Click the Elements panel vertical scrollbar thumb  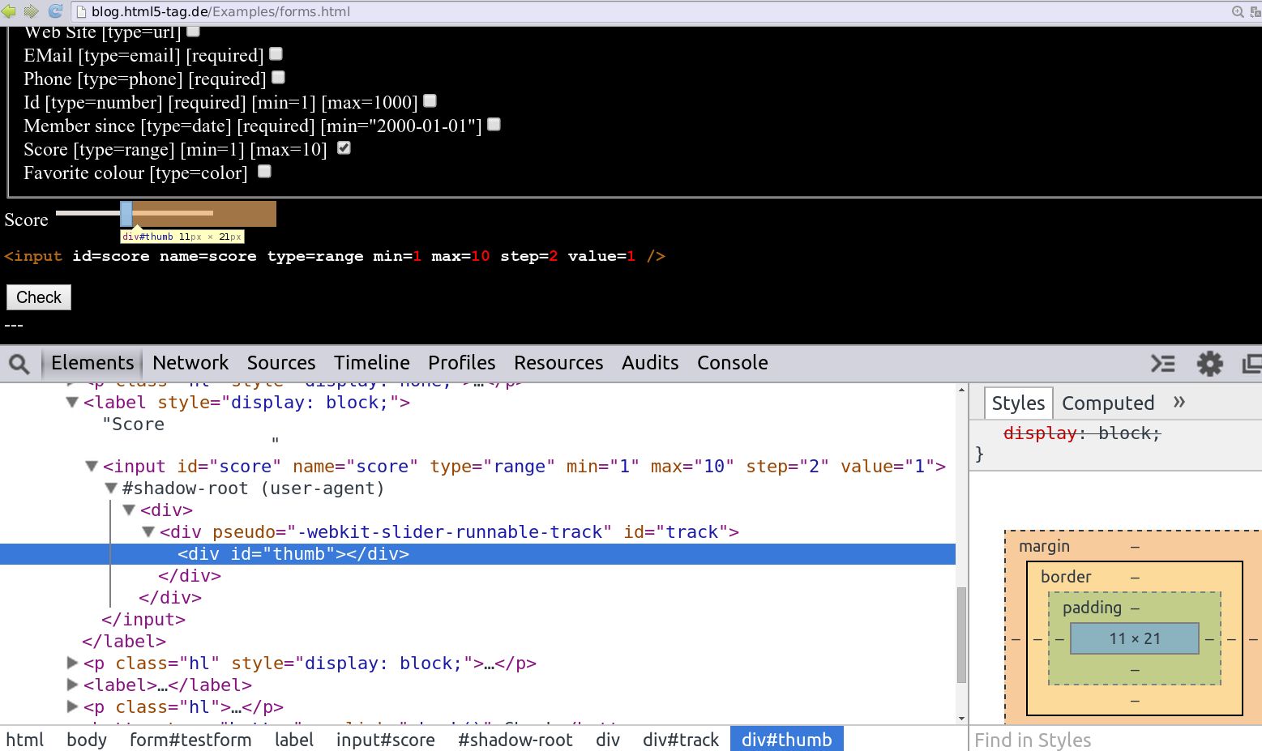pos(961,635)
